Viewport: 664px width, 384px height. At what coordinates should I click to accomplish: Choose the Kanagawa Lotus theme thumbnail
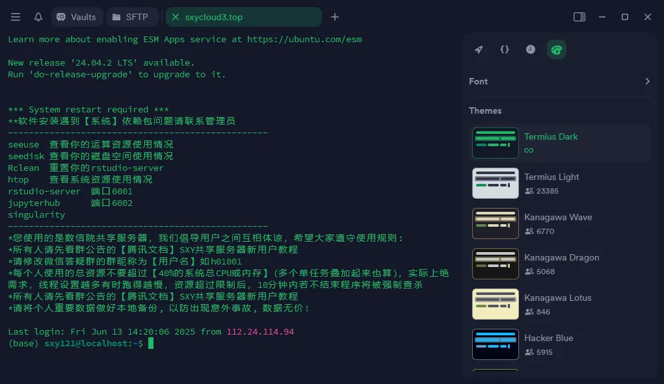tap(495, 304)
